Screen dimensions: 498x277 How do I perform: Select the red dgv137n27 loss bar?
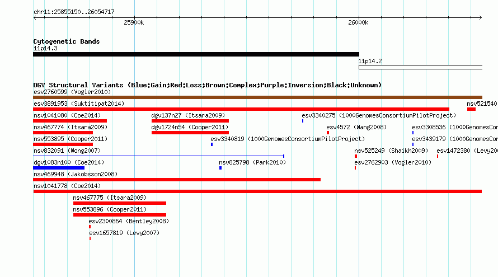190,121
